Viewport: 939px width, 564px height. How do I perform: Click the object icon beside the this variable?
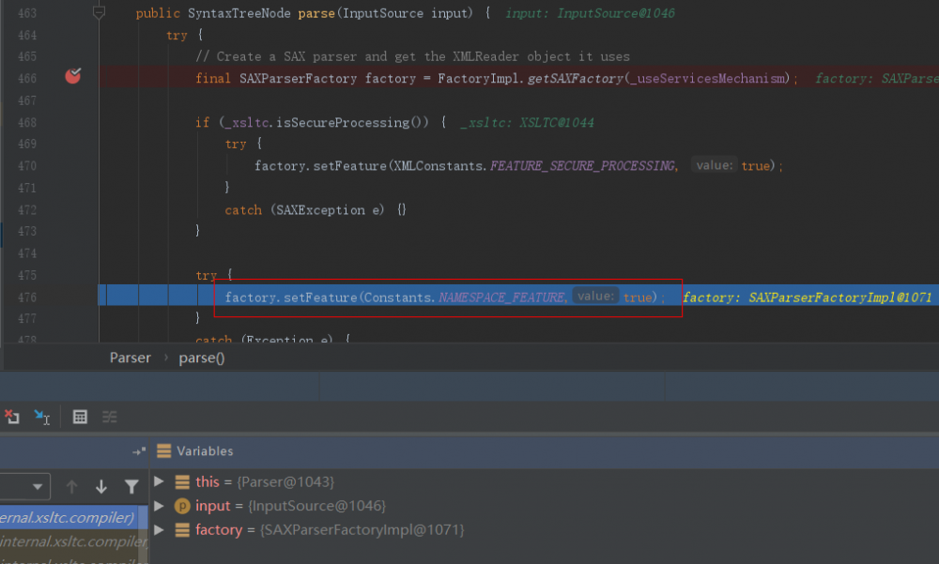coord(181,481)
